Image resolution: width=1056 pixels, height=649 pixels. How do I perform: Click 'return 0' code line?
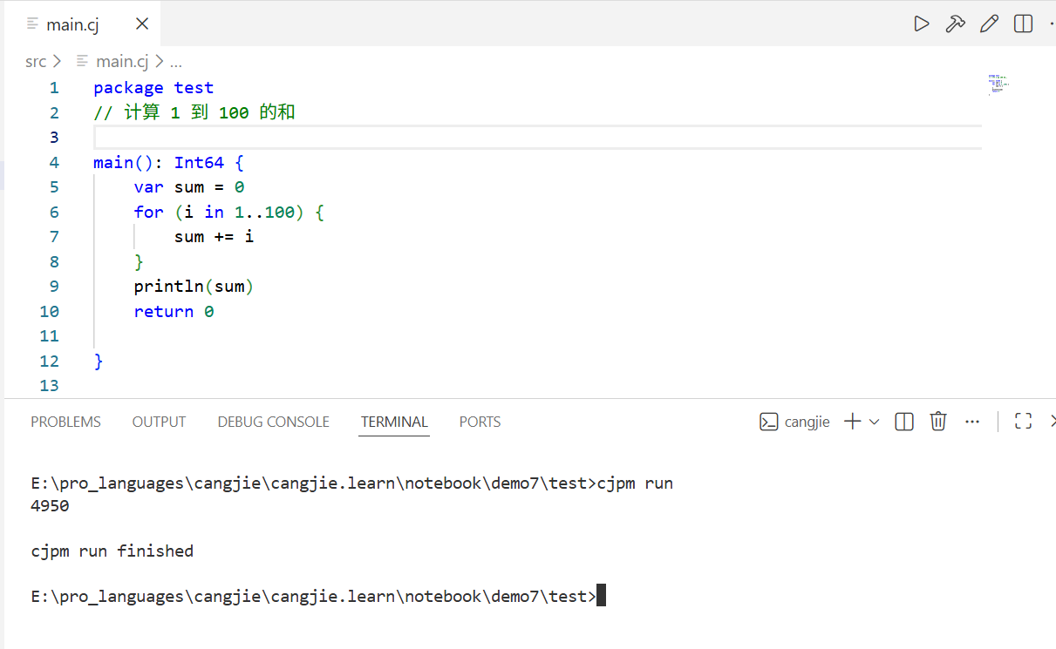click(174, 311)
